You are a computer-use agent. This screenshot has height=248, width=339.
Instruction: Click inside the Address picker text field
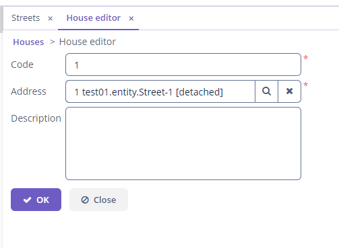160,91
